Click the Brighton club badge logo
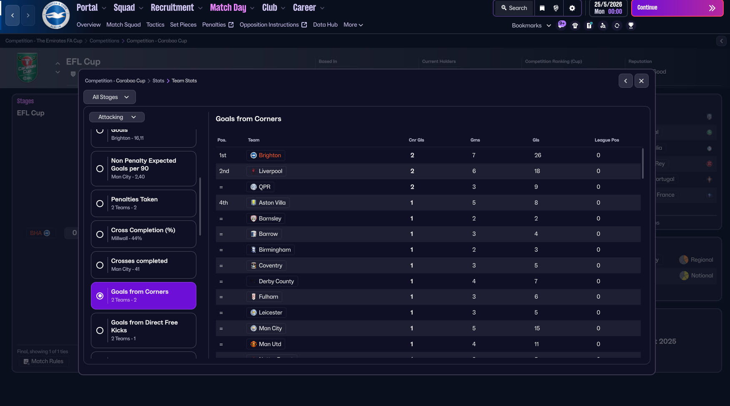Viewport: 730px width, 406px height. click(56, 15)
